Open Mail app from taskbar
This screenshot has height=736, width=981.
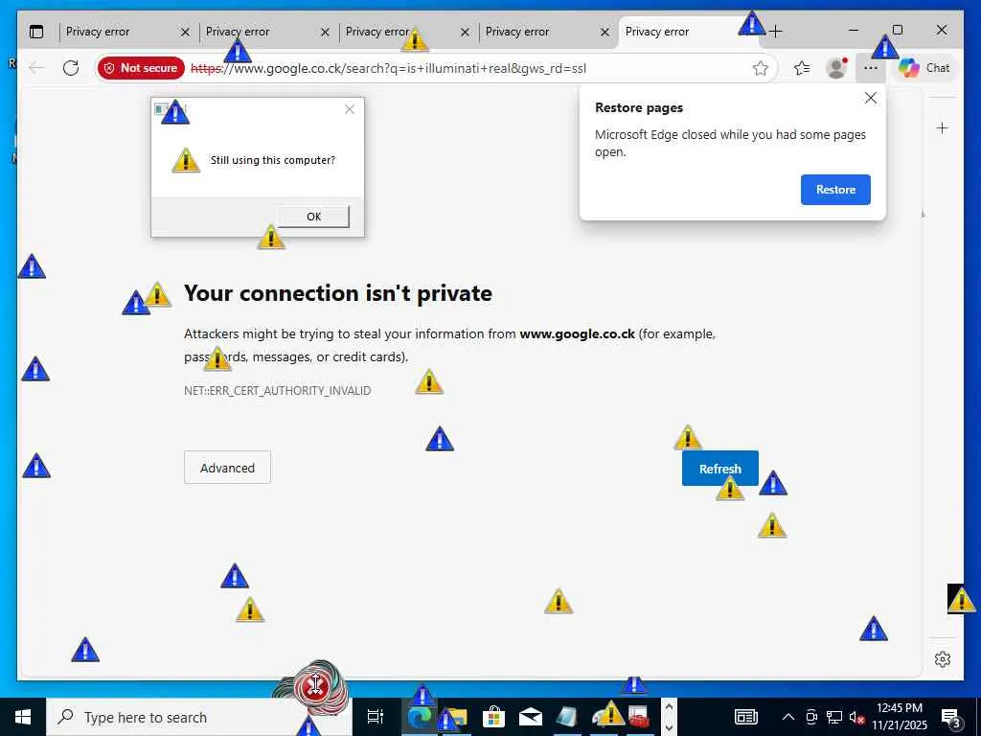click(530, 717)
